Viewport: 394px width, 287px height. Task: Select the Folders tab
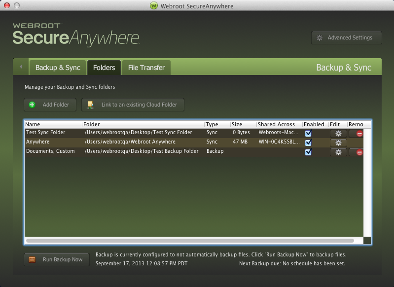click(x=104, y=68)
